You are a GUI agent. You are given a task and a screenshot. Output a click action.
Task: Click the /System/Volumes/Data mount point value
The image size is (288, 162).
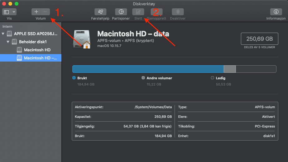tap(153, 107)
